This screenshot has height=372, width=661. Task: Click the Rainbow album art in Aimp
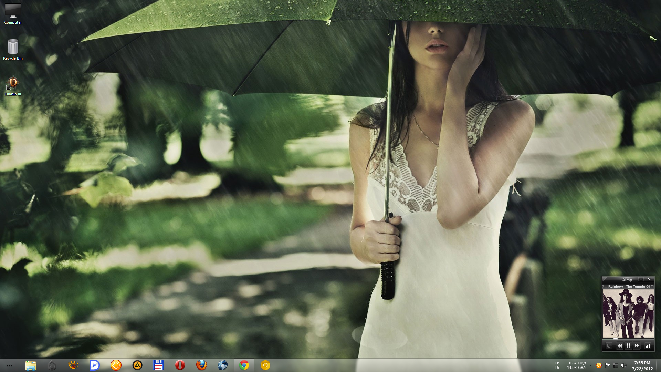628,314
